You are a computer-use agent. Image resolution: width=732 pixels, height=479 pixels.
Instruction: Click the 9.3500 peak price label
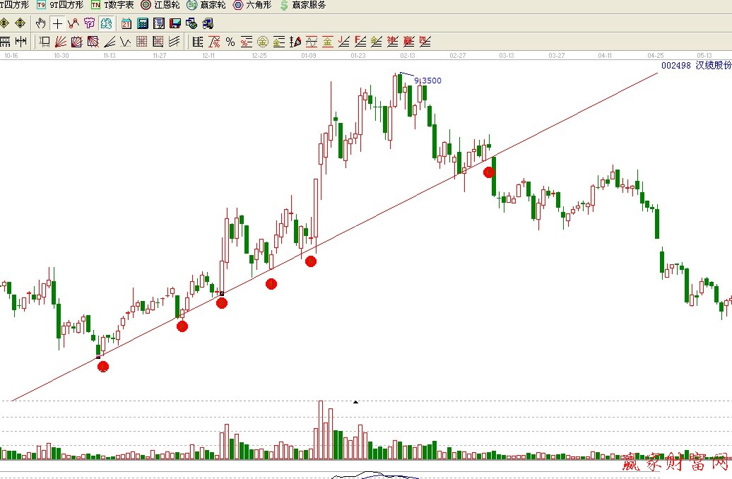point(427,81)
